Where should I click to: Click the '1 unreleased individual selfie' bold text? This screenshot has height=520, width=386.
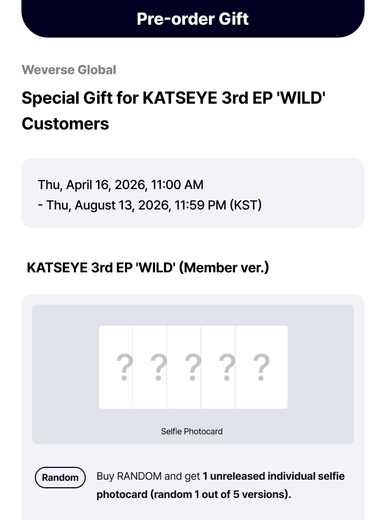pos(273,476)
